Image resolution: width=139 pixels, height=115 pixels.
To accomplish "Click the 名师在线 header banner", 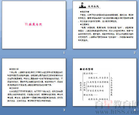I will pos(90,6).
